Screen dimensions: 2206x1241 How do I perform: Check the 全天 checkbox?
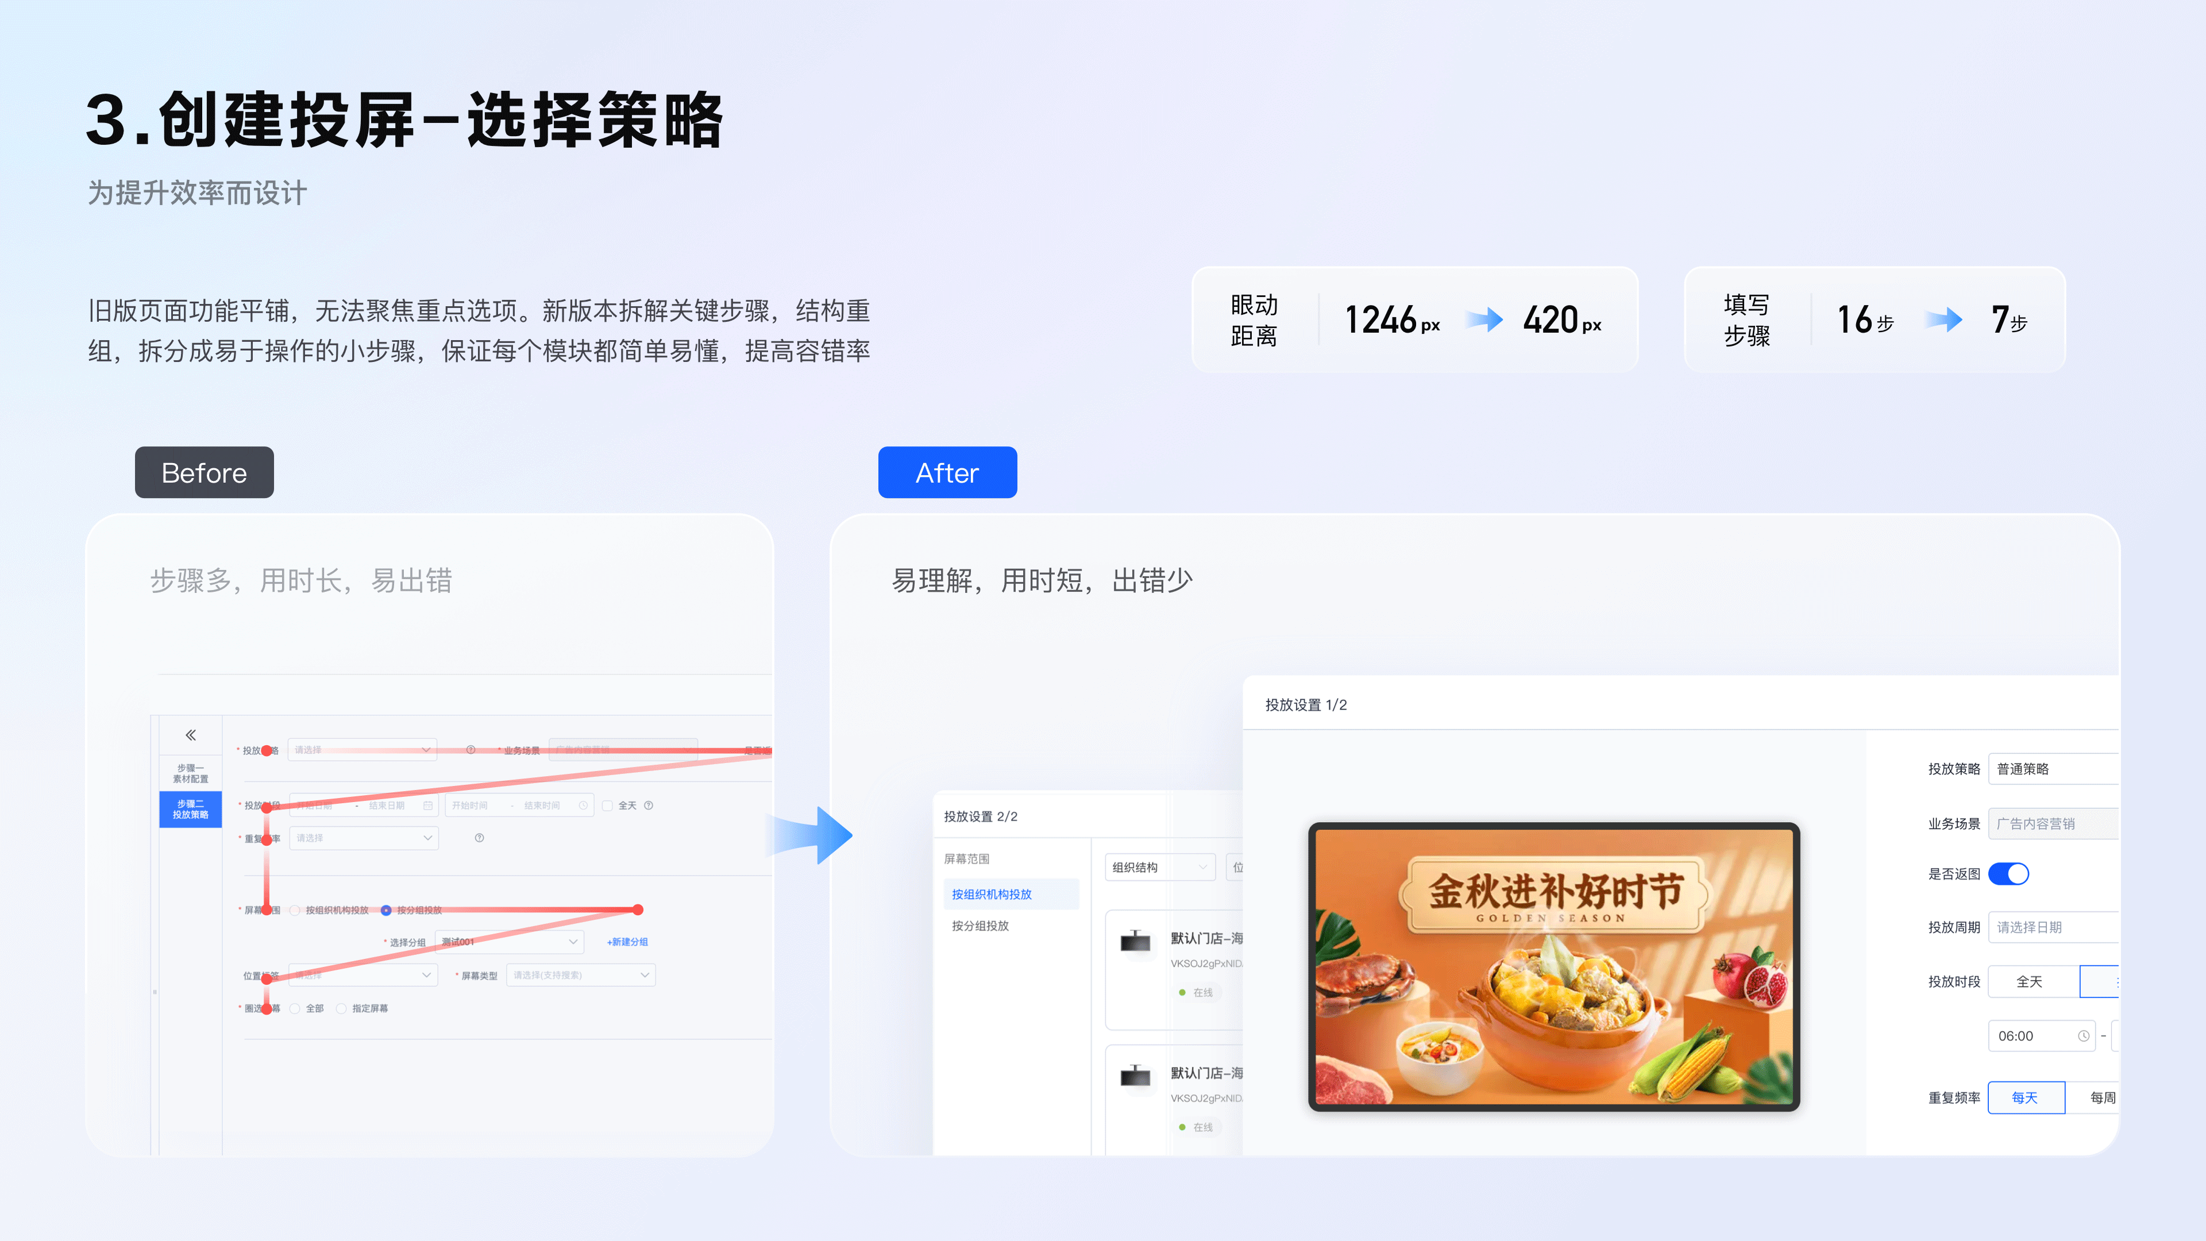tap(607, 805)
